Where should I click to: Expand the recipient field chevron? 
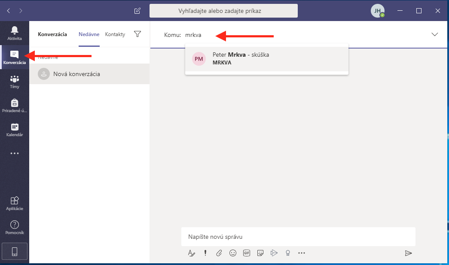435,34
